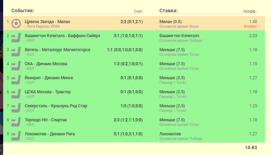
Task: Click Меньше (2.5) bet for ЦСКА match
Action: 172,92
